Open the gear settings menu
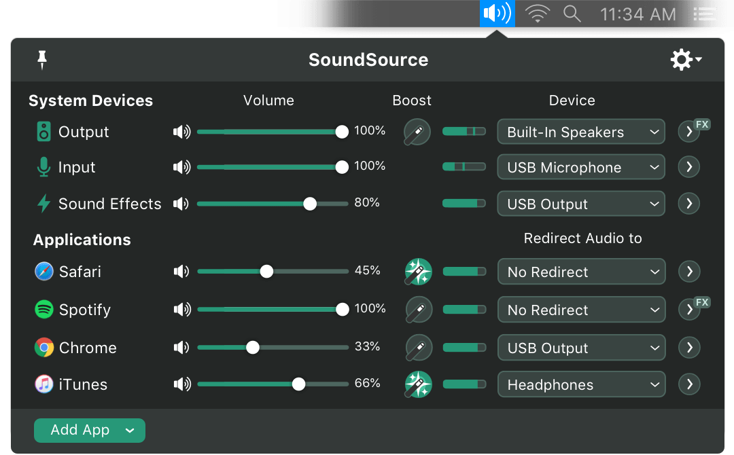 coord(685,60)
